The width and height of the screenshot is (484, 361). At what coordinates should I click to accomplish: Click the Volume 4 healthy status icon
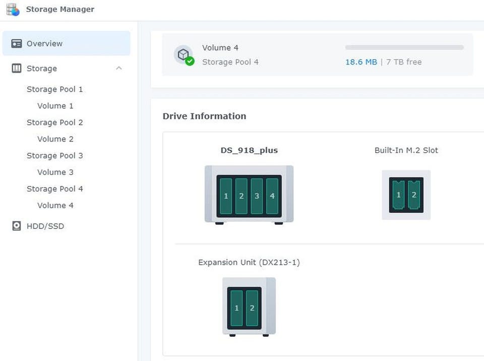(190, 62)
